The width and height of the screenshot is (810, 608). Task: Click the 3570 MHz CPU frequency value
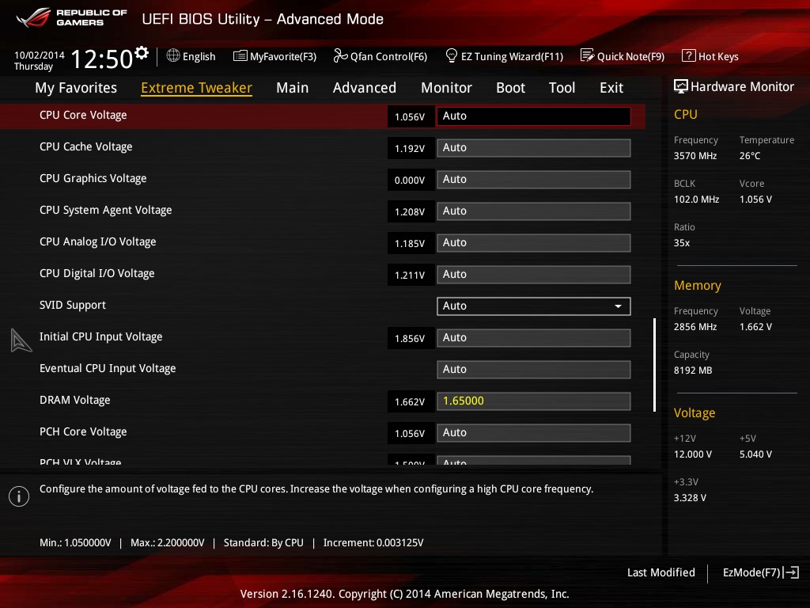tap(695, 156)
